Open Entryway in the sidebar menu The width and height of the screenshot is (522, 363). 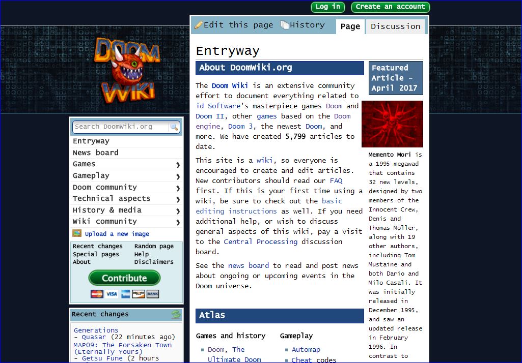[x=91, y=141]
